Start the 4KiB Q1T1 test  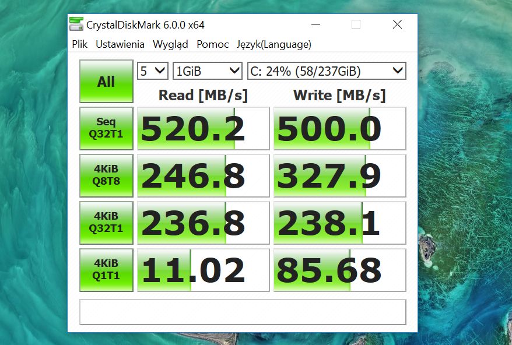(107, 270)
